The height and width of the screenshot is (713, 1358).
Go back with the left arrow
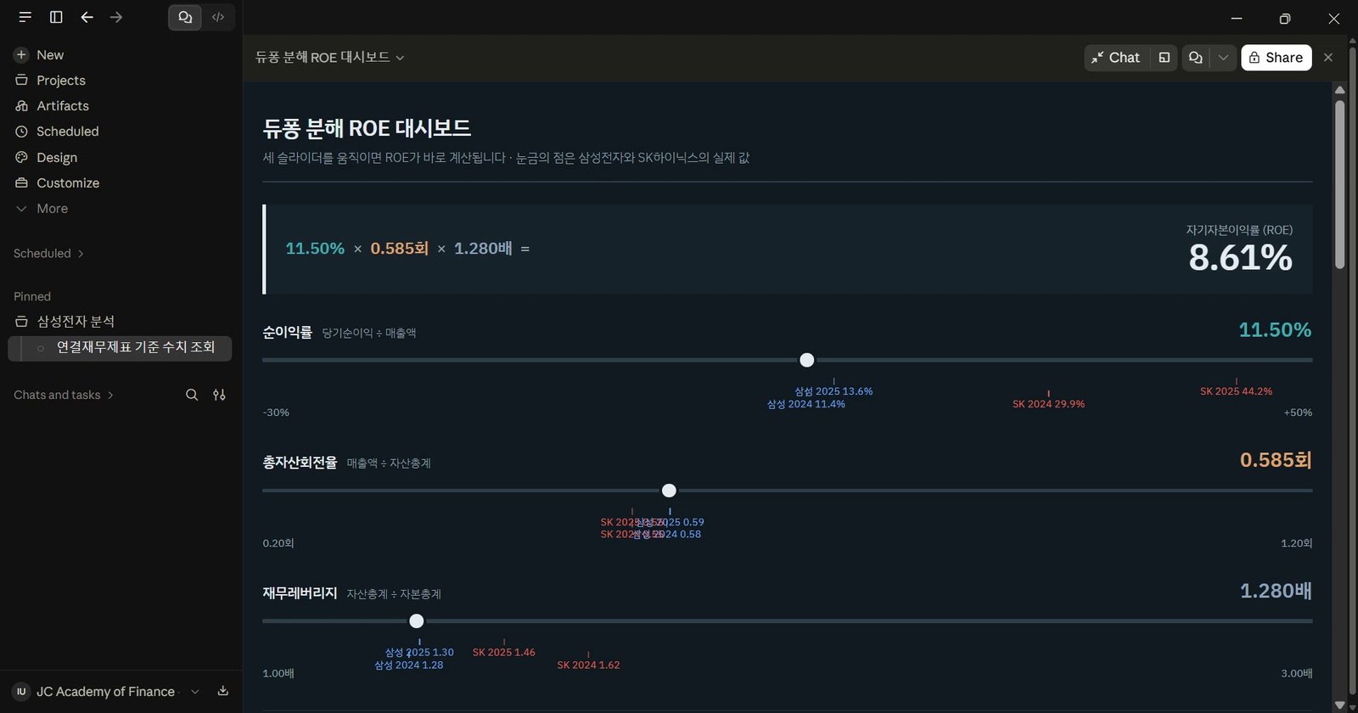pyautogui.click(x=87, y=17)
